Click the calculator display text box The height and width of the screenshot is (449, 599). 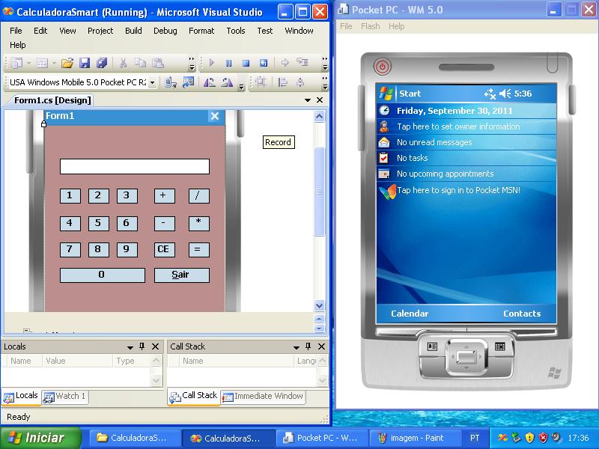(x=135, y=166)
